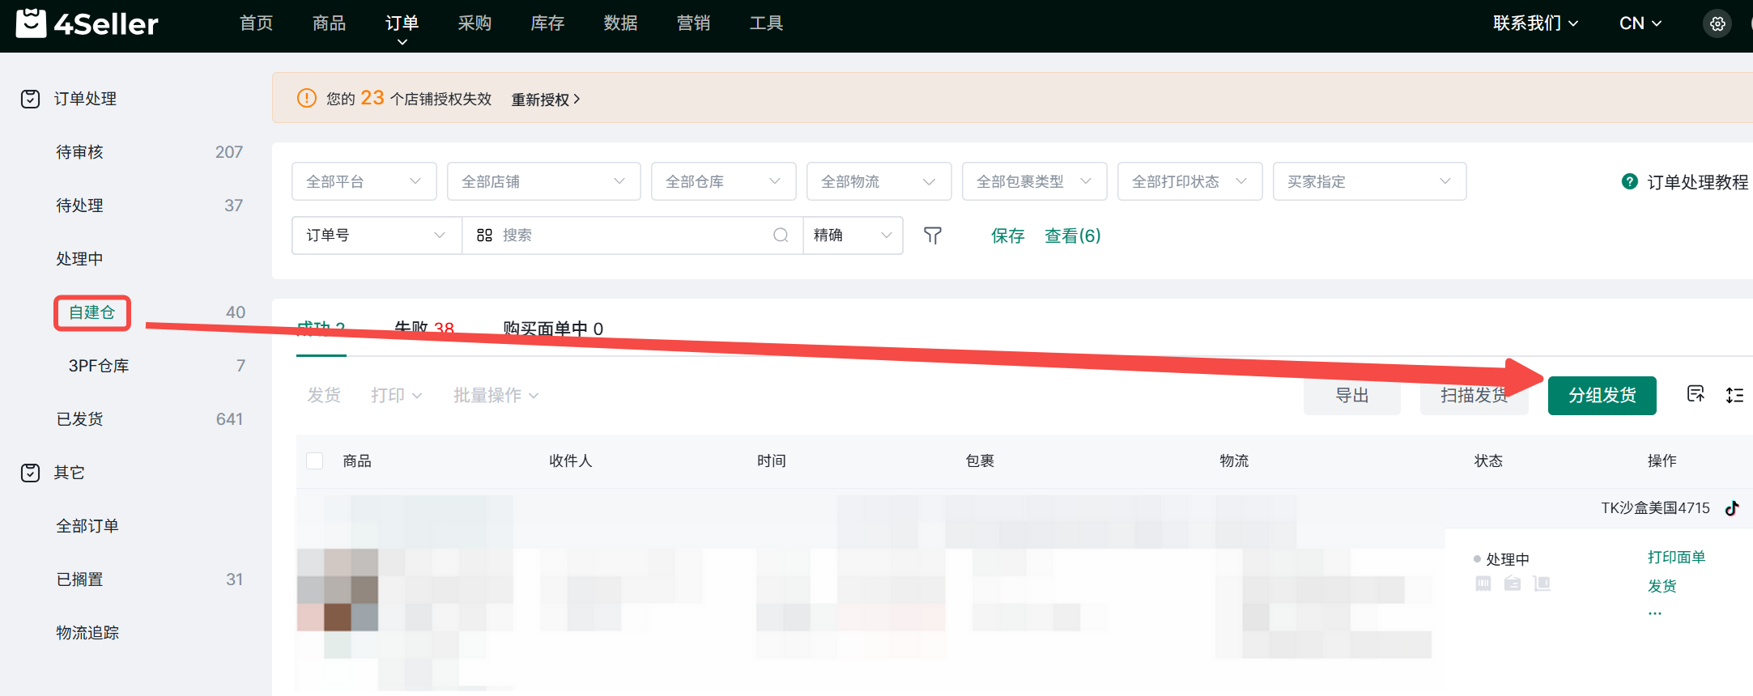Tick the select-all checkbox in table header
Image resolution: width=1753 pixels, height=696 pixels.
click(315, 461)
